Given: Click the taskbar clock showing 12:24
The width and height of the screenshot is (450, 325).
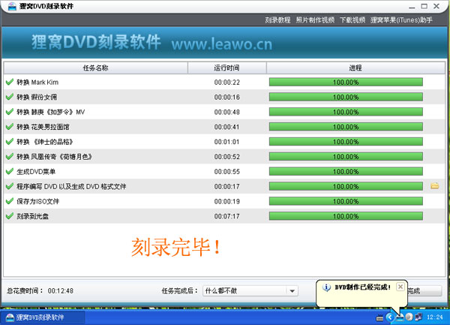Looking at the screenshot, I should (x=434, y=317).
